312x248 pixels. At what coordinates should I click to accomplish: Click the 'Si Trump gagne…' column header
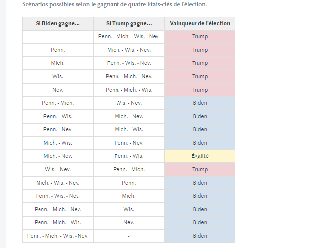(x=129, y=24)
